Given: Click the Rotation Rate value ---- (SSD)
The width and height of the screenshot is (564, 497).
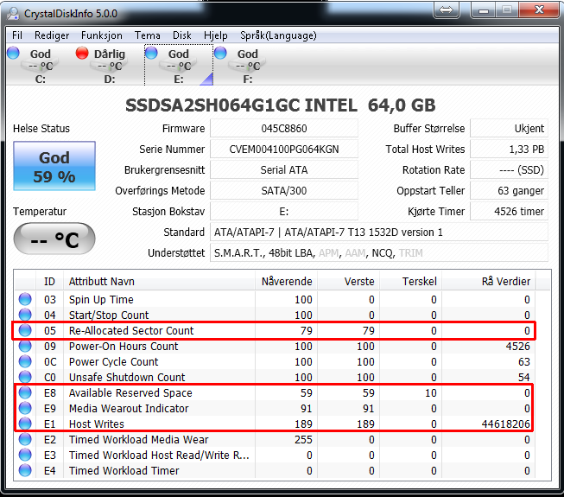Looking at the screenshot, I should pos(510,170).
